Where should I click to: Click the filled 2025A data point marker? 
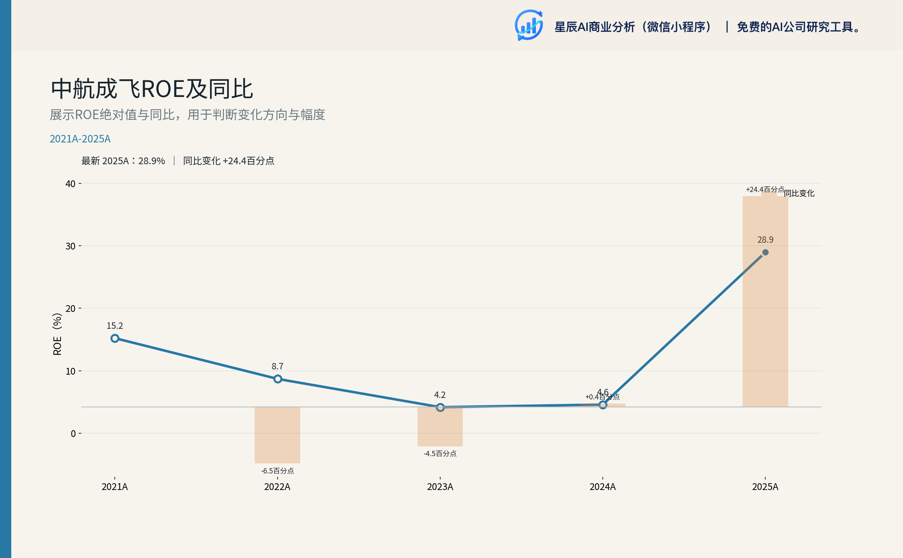(x=765, y=253)
